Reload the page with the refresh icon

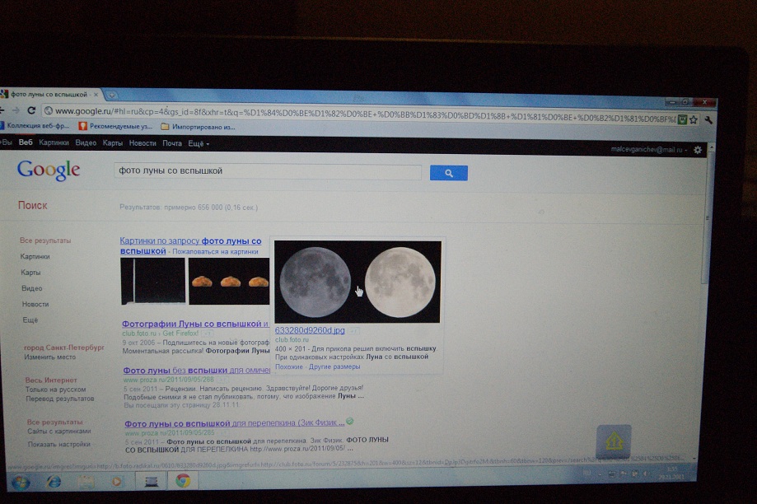tap(31, 110)
